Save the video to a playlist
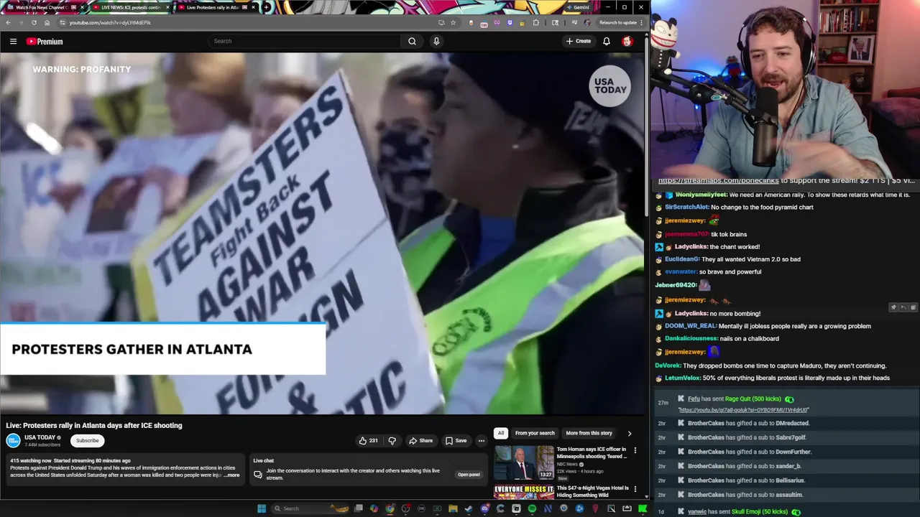 coord(456,440)
